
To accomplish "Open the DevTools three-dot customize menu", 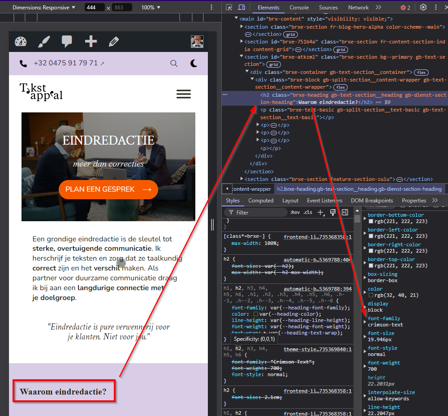I will coord(436,8).
